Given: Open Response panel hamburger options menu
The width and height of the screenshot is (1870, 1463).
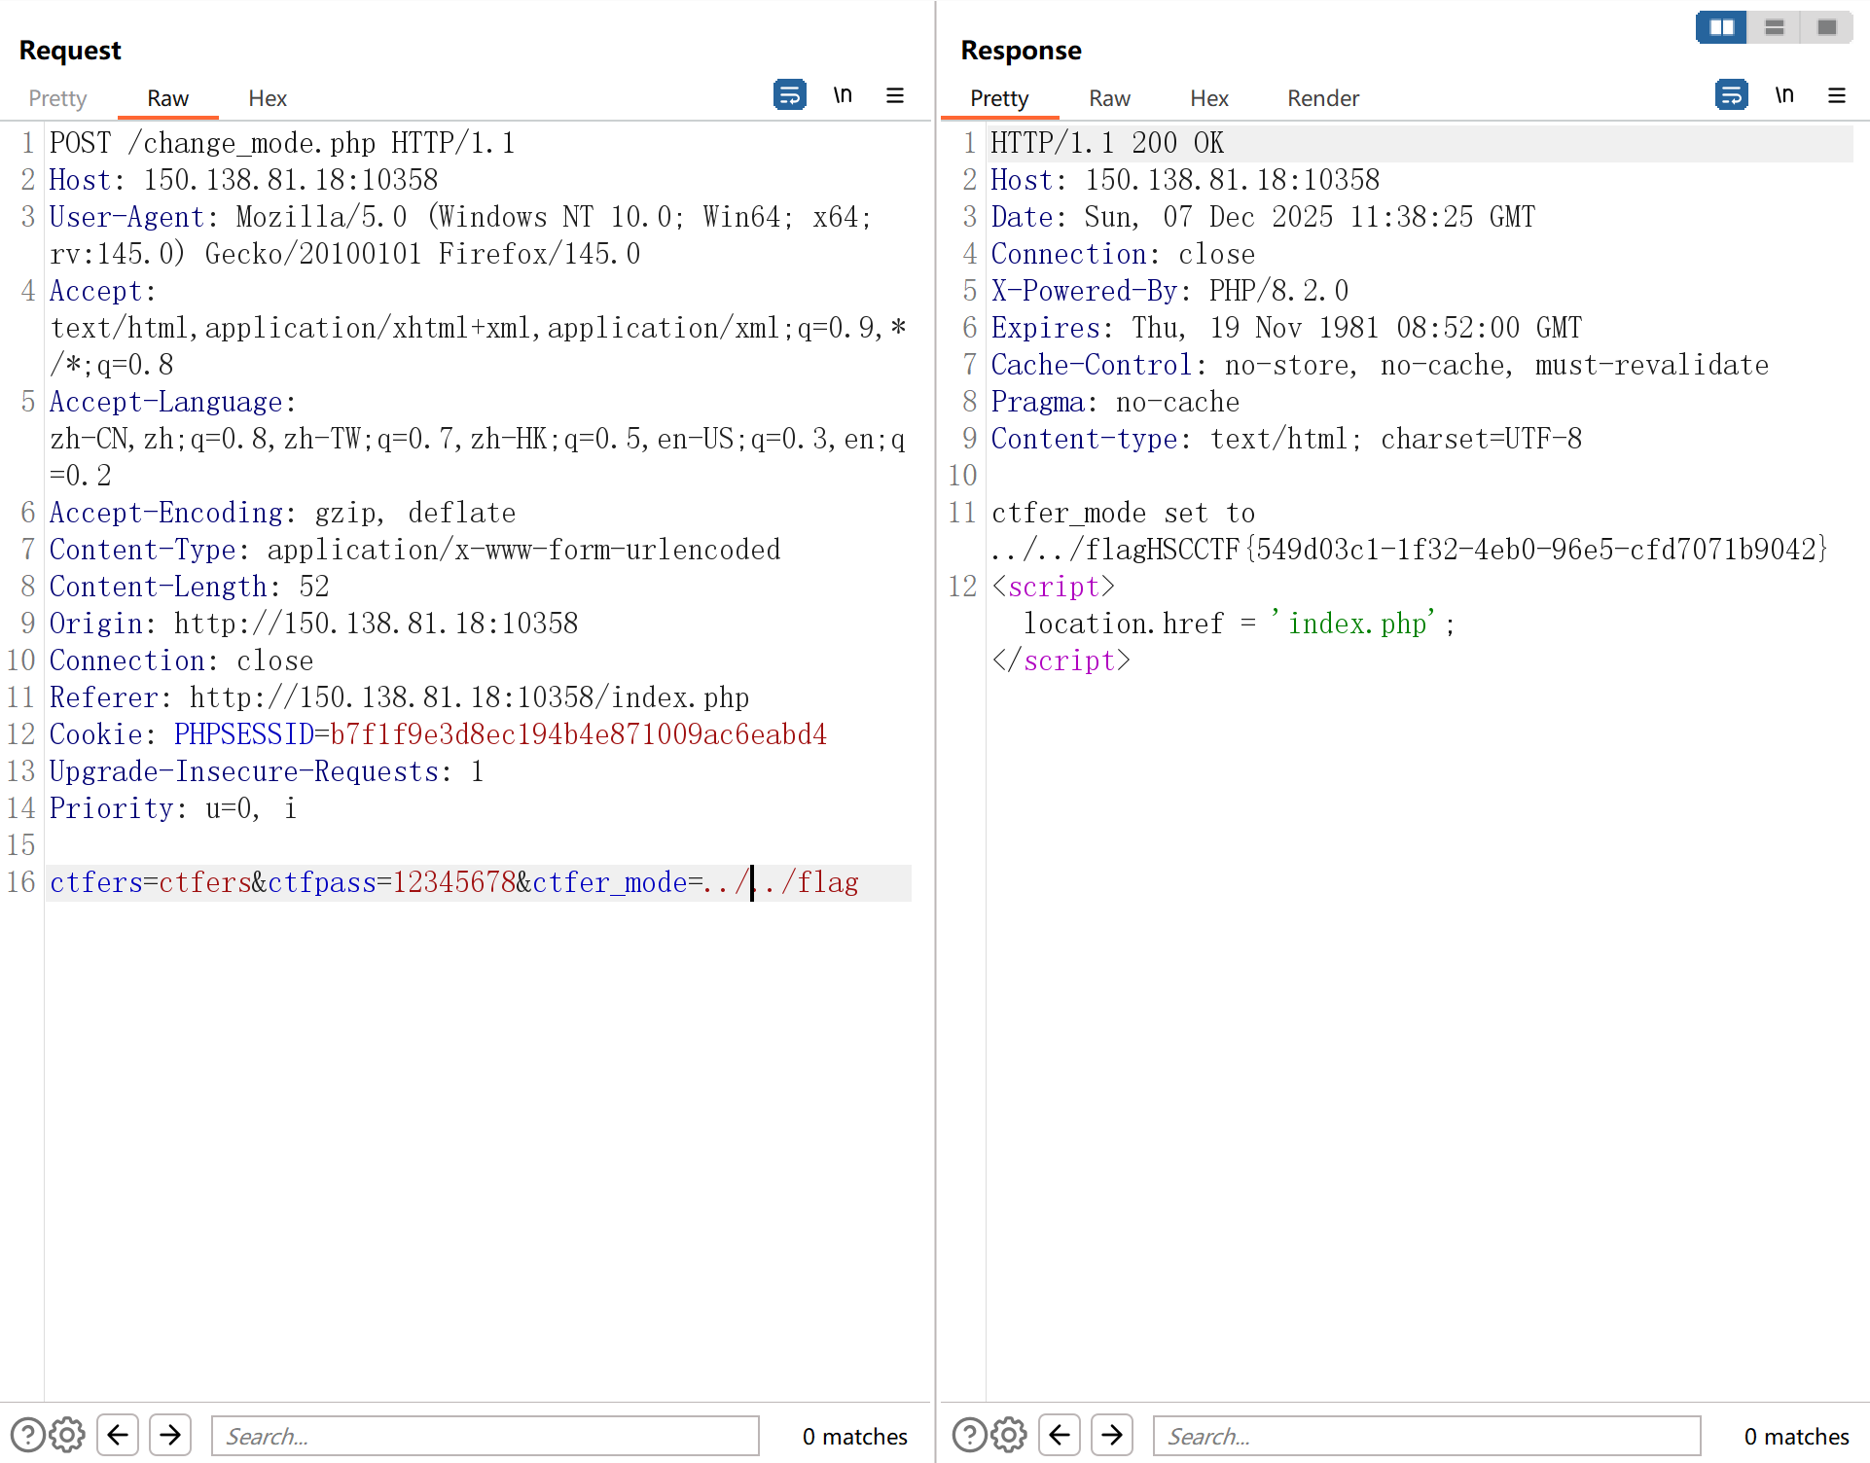Looking at the screenshot, I should [1837, 95].
